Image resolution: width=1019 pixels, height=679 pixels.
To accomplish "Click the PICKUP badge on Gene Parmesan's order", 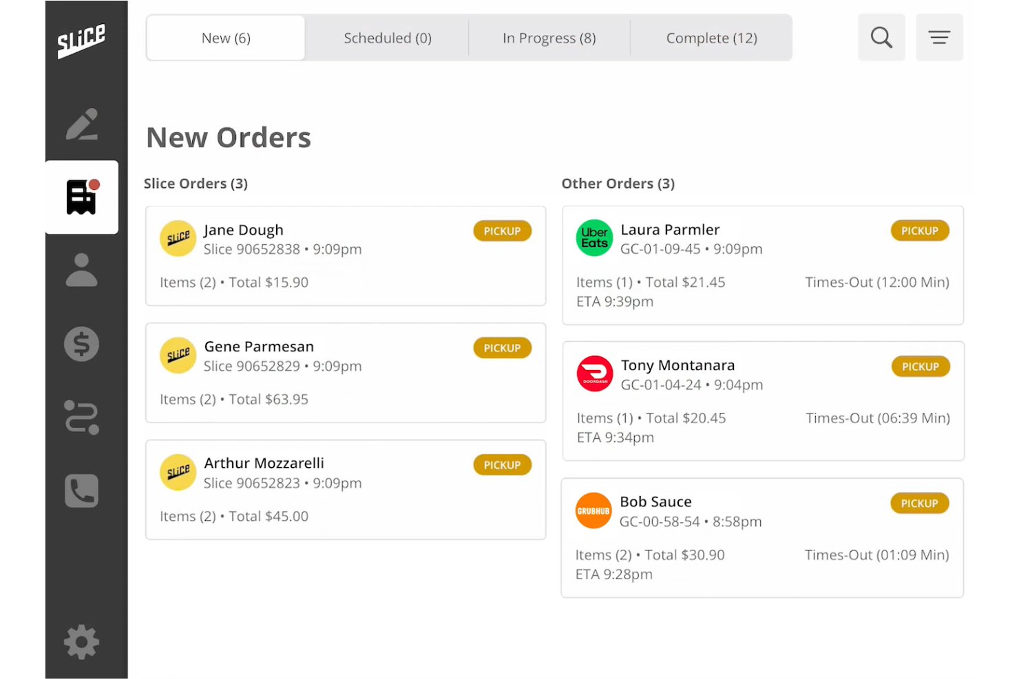I will (x=502, y=347).
